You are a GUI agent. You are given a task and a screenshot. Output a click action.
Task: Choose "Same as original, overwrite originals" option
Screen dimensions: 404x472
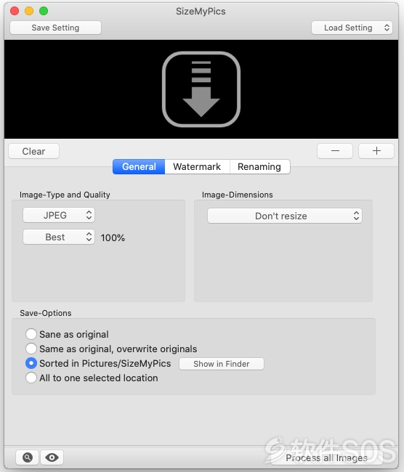31,349
